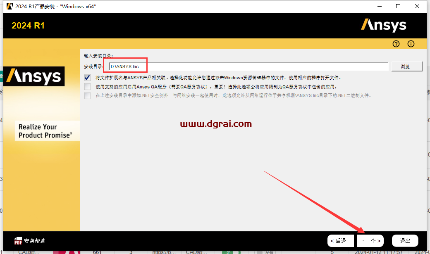
Task: Proceed with the 下一个 button
Action: click(x=370, y=241)
